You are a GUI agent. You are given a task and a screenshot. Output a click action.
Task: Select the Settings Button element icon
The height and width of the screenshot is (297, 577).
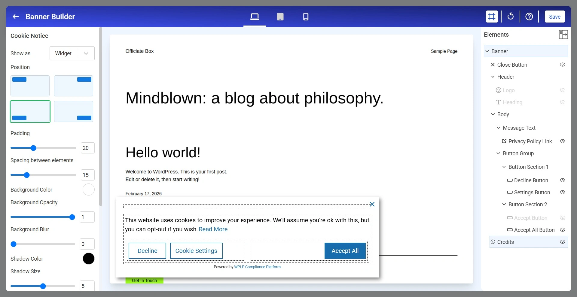(510, 192)
